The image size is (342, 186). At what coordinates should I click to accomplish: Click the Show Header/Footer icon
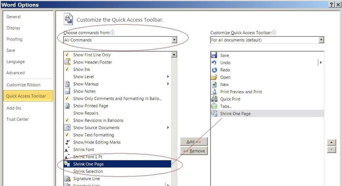pyautogui.click(x=67, y=62)
